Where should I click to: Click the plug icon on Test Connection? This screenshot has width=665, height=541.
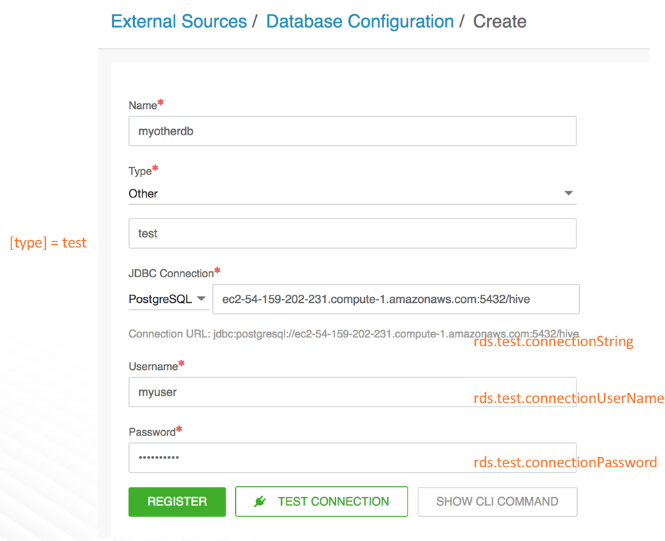click(260, 502)
